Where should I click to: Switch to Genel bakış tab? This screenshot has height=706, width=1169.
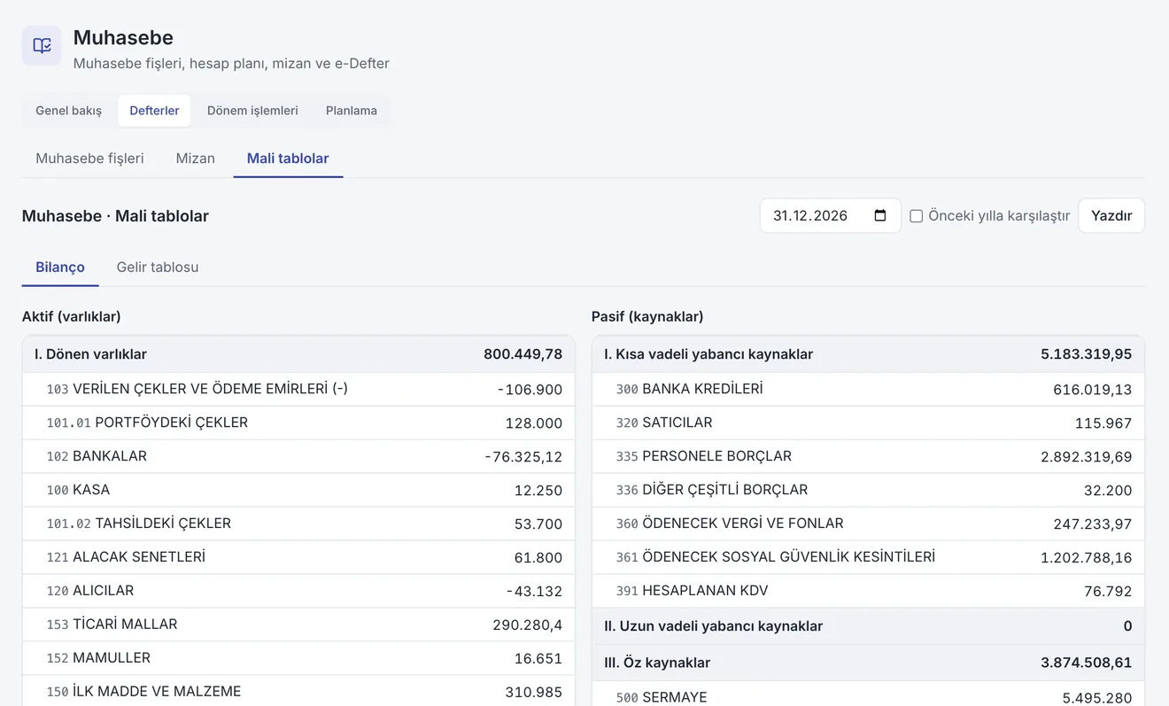click(69, 111)
